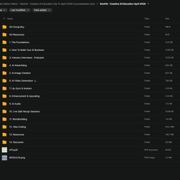Click the PNG image type cell
This screenshot has width=180, height=180.
[x=149, y=157]
